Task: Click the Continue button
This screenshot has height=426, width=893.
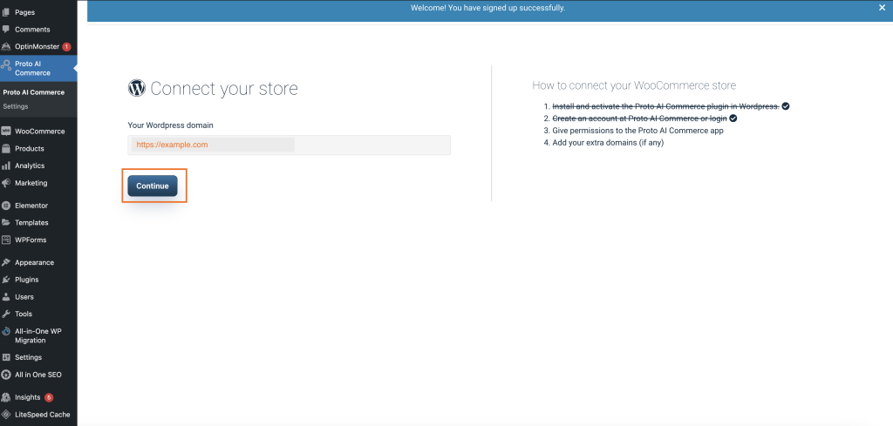Action: [153, 186]
